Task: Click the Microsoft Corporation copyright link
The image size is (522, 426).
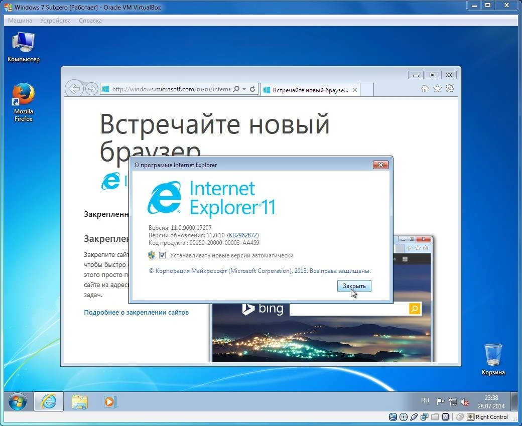Action: [x=259, y=271]
